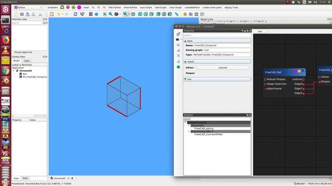Click the fit all zoom icon
Image resolution: width=332 pixels, height=186 pixels.
(105, 14)
